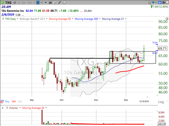Click the green up-arrow 7.69(12.40%) change
This screenshot has height=126, width=169.
point(159,7)
